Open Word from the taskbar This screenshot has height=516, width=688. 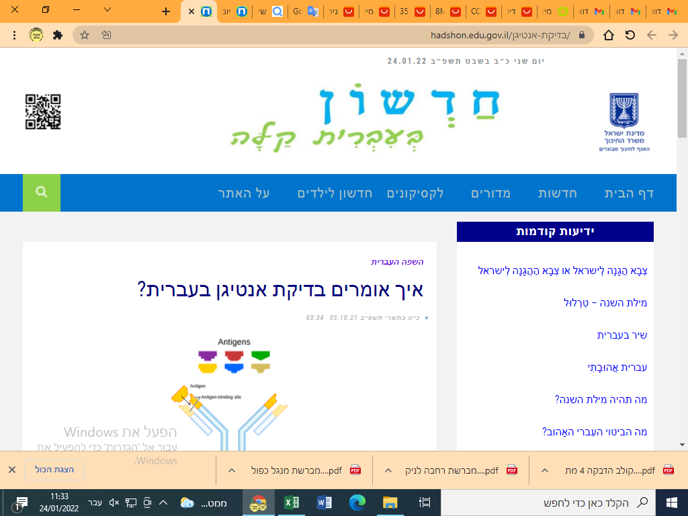pyautogui.click(x=325, y=503)
